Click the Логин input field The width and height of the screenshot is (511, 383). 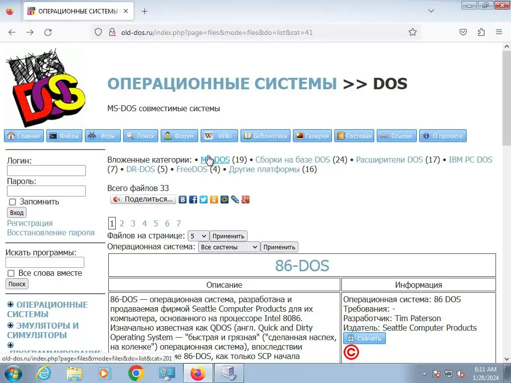coord(46,171)
